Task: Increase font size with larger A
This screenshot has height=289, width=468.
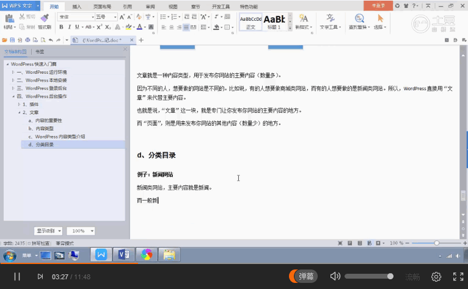Action: [x=122, y=17]
